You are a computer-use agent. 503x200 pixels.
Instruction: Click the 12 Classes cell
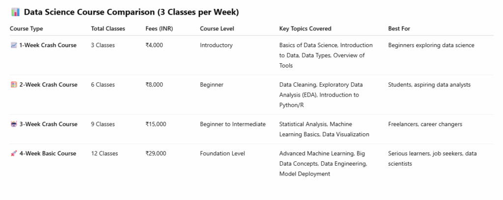coord(105,154)
